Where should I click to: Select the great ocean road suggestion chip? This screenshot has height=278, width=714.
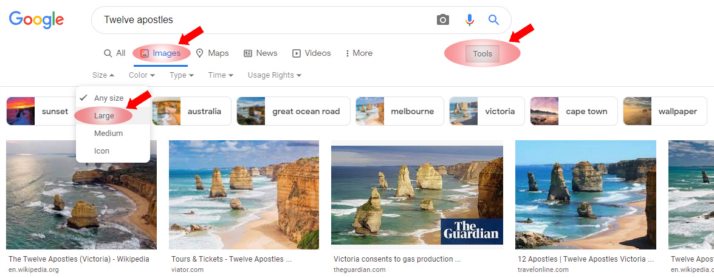click(293, 111)
